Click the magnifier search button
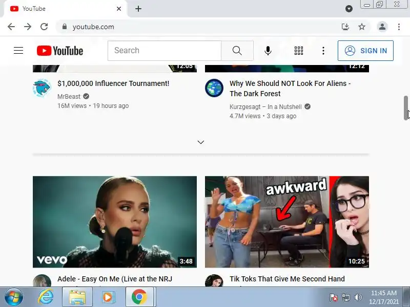 (x=237, y=51)
